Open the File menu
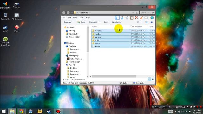The image size is (203, 114). [x=64, y=18]
